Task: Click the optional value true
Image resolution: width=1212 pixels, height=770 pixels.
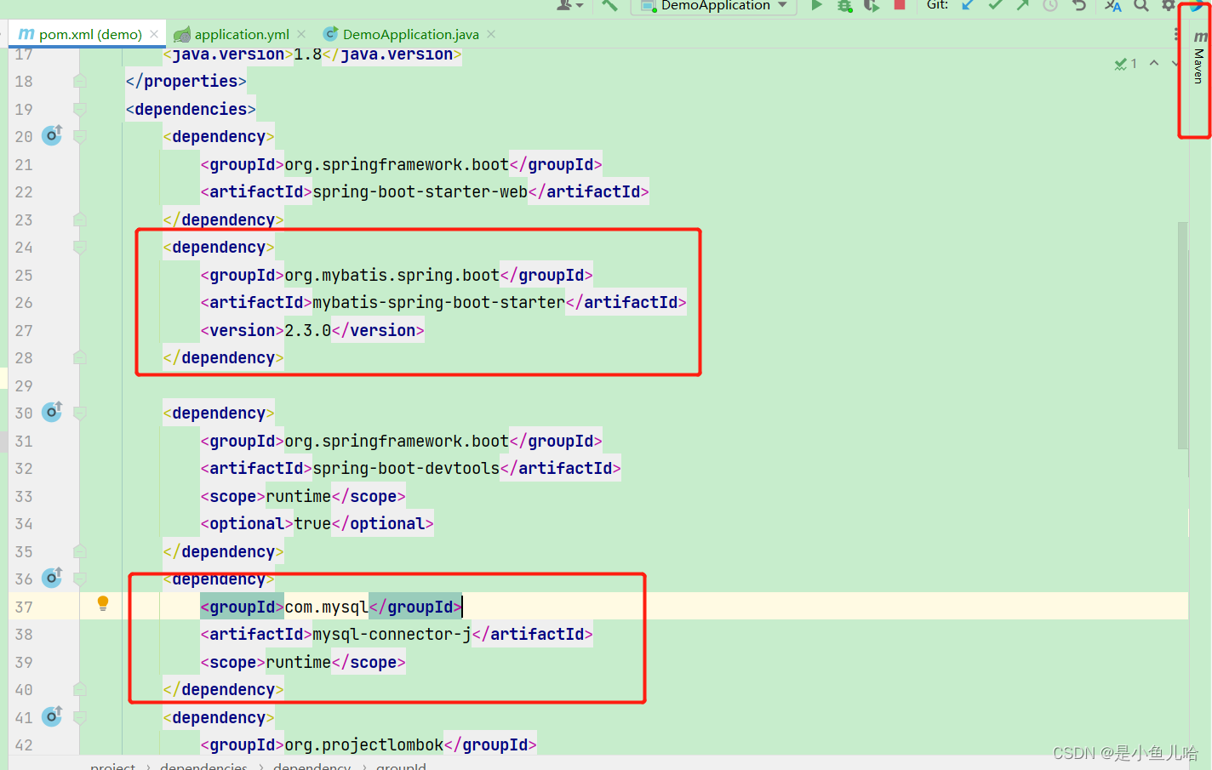Action: (312, 523)
